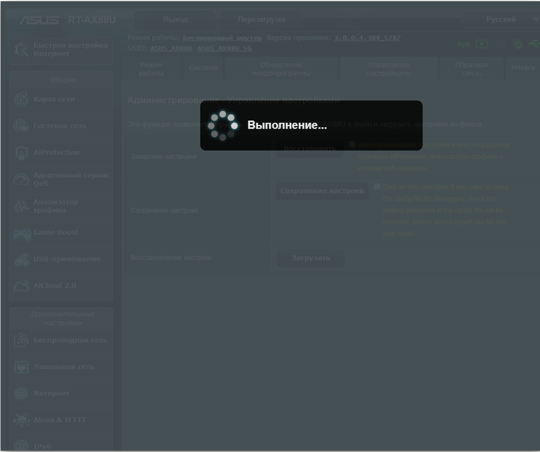Click the Заводские настройки row label
540x452 pixels.
(x=164, y=157)
